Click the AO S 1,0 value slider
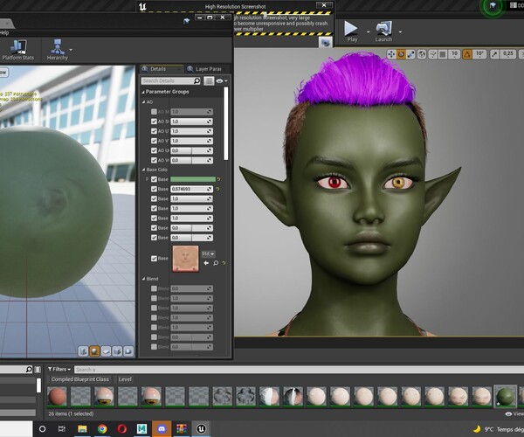The image size is (524, 437). click(191, 121)
